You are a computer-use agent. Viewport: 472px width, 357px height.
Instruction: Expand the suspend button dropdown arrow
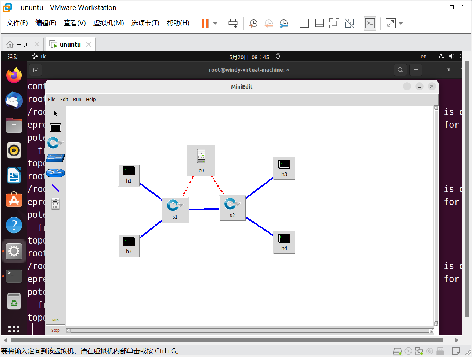tap(215, 23)
